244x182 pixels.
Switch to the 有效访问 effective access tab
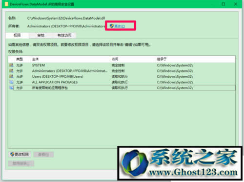[64, 35]
